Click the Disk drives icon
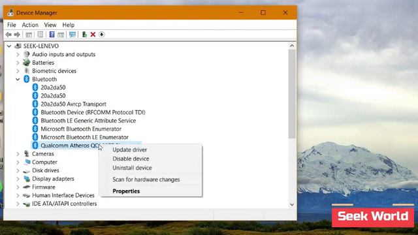The height and width of the screenshot is (235, 418). 26,170
